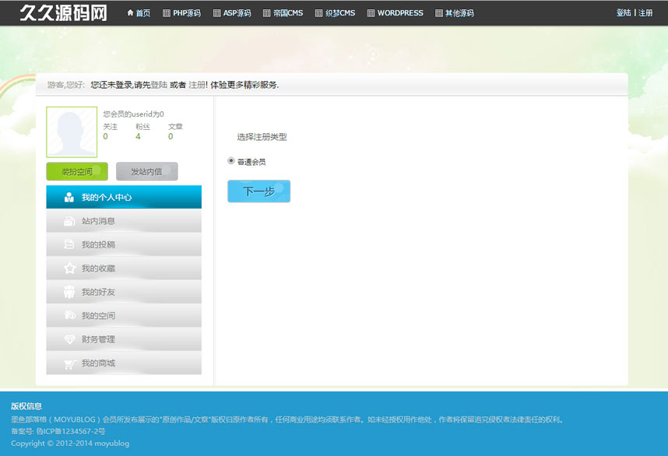Viewport: 668px width, 456px height.
Task: Click the 我的个人中心 person icon
Action: point(69,198)
